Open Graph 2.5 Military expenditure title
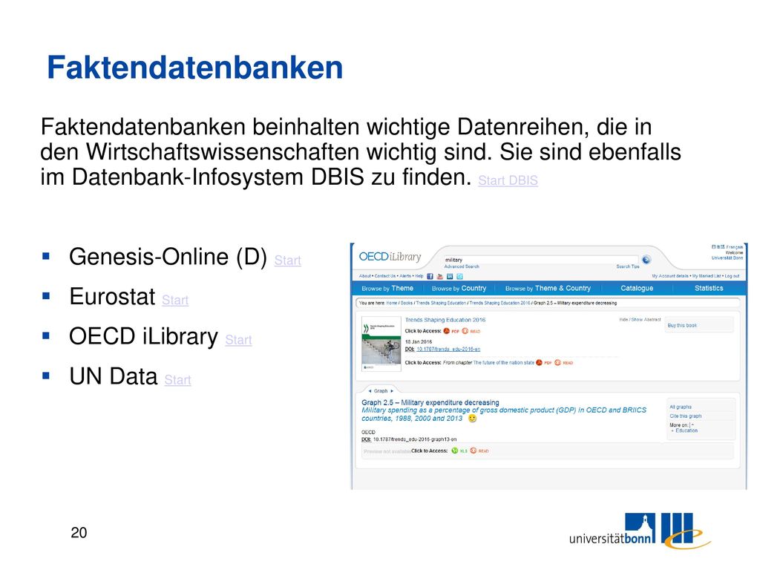The height and width of the screenshot is (570, 760). tap(430, 402)
